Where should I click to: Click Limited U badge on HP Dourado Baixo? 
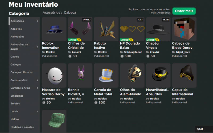click(x=127, y=40)
